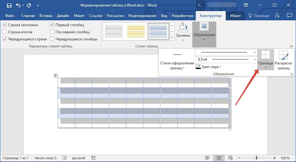Open the Вид tab

[x=164, y=16]
